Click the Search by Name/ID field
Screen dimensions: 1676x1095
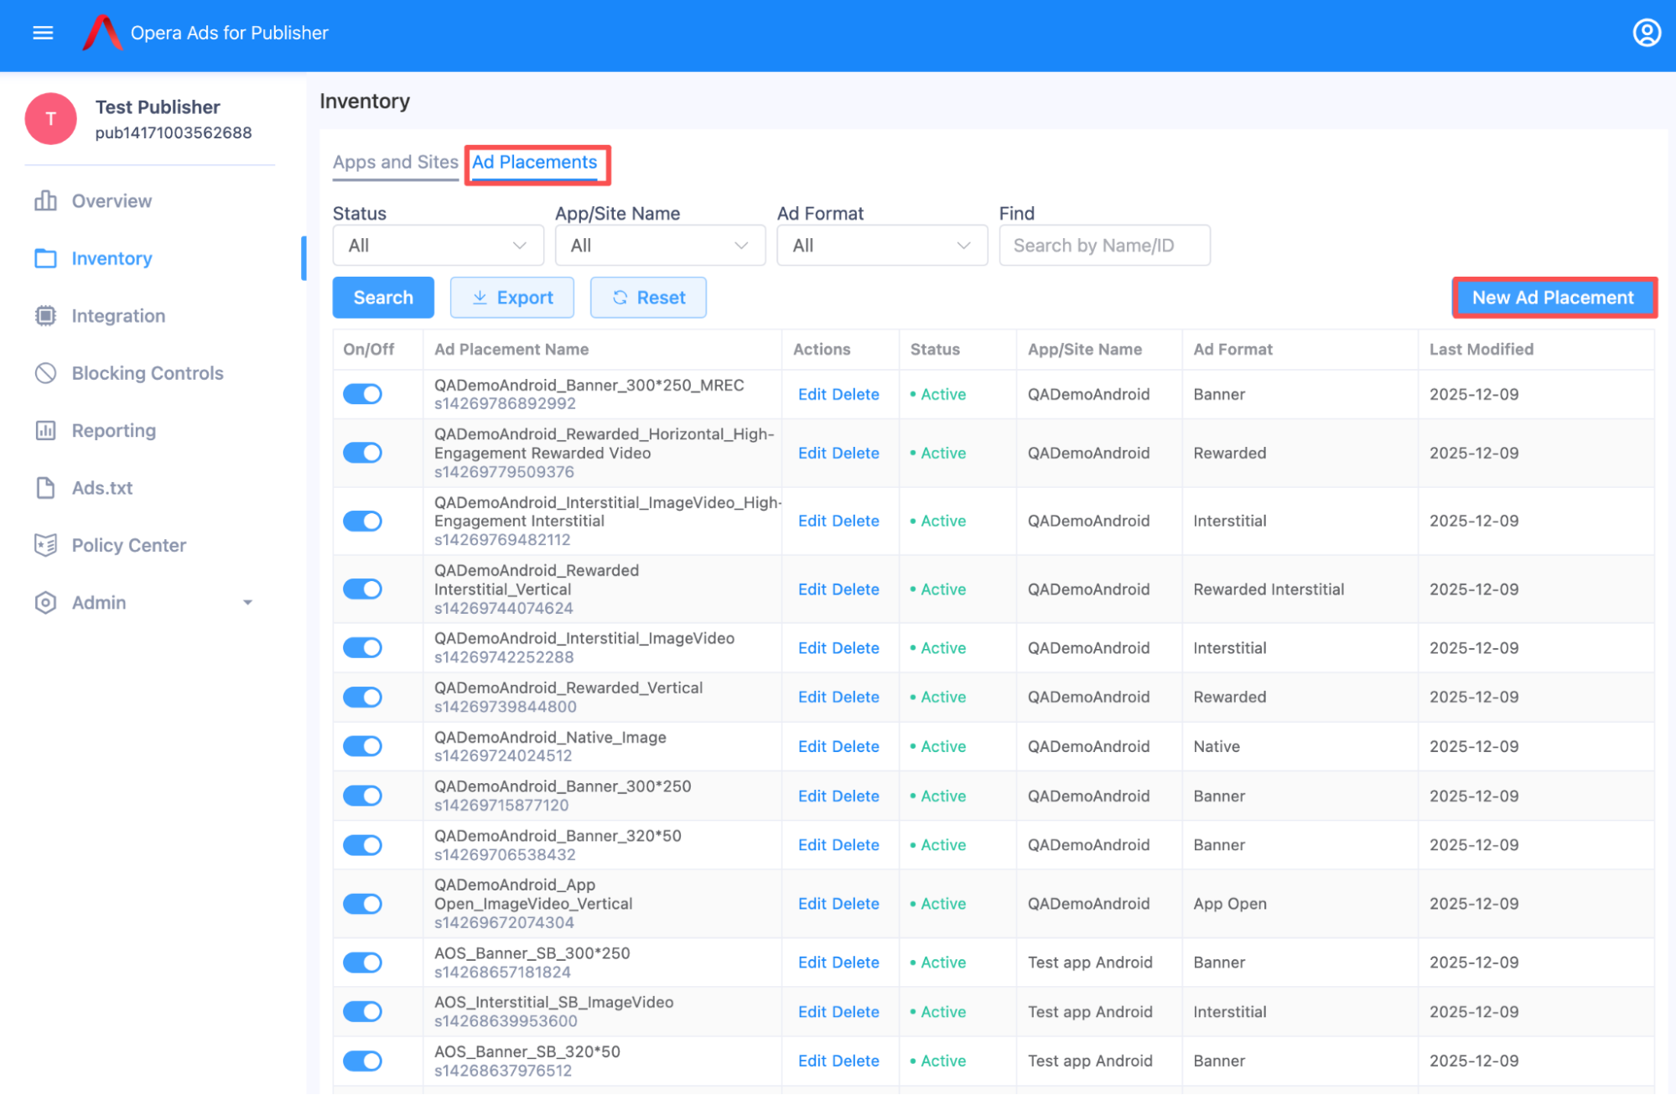point(1103,246)
